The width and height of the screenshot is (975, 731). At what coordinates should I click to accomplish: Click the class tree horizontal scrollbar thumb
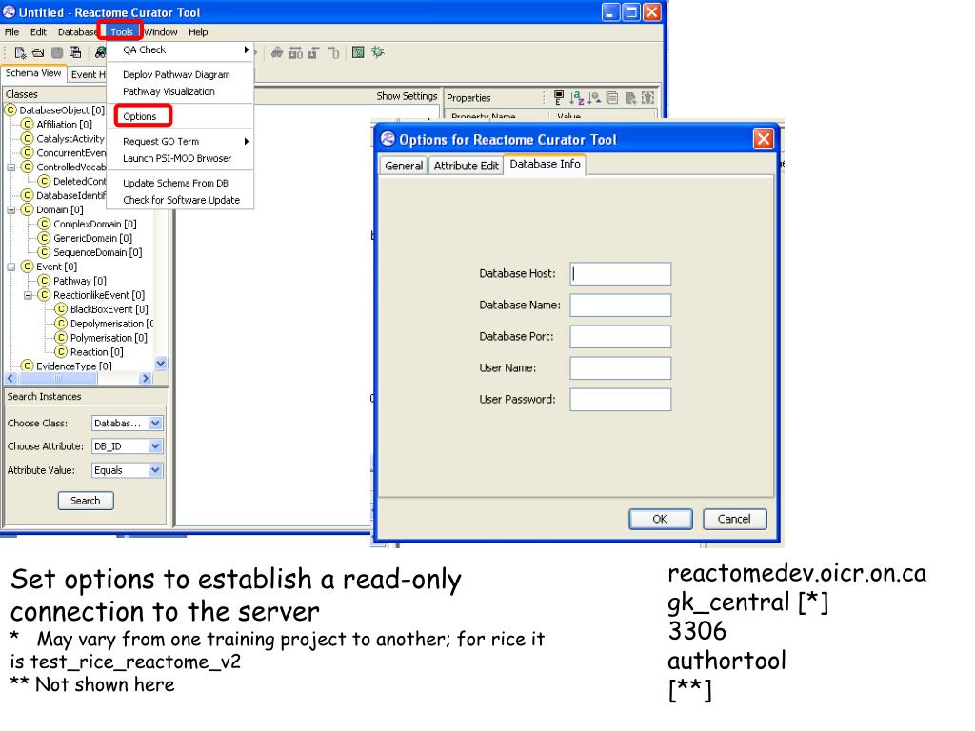click(x=57, y=378)
